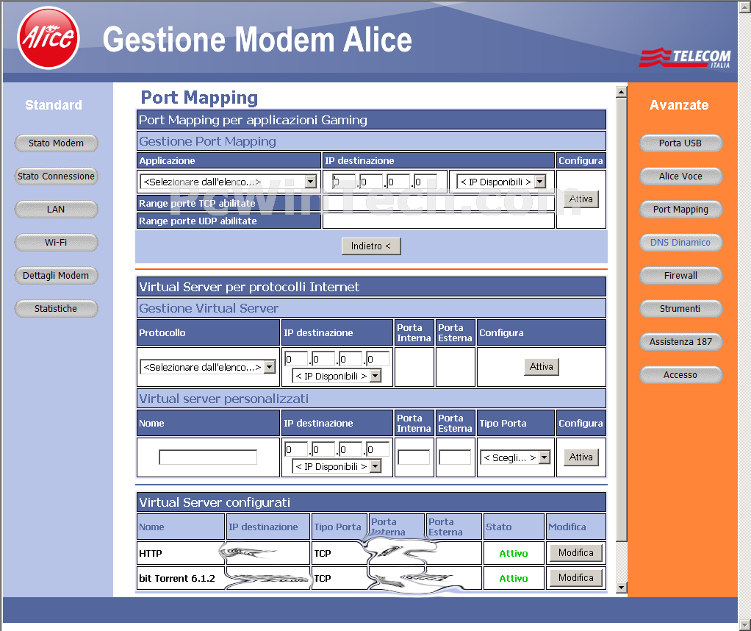The height and width of the screenshot is (631, 751).
Task: Open the gaming IP Disponibili dropdown
Action: coord(501,182)
